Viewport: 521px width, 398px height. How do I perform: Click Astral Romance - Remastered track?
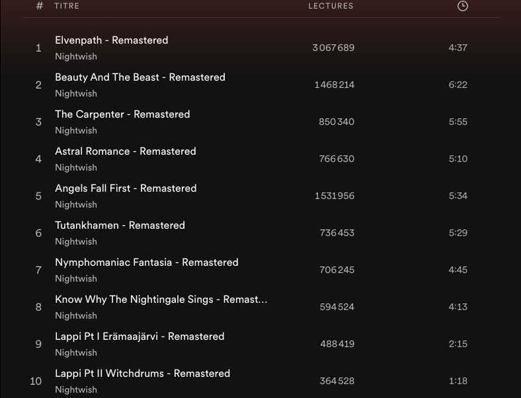(125, 151)
